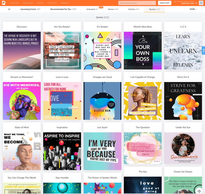Expand the MORE categories dropdown
The image size is (205, 194).
coord(193,9)
